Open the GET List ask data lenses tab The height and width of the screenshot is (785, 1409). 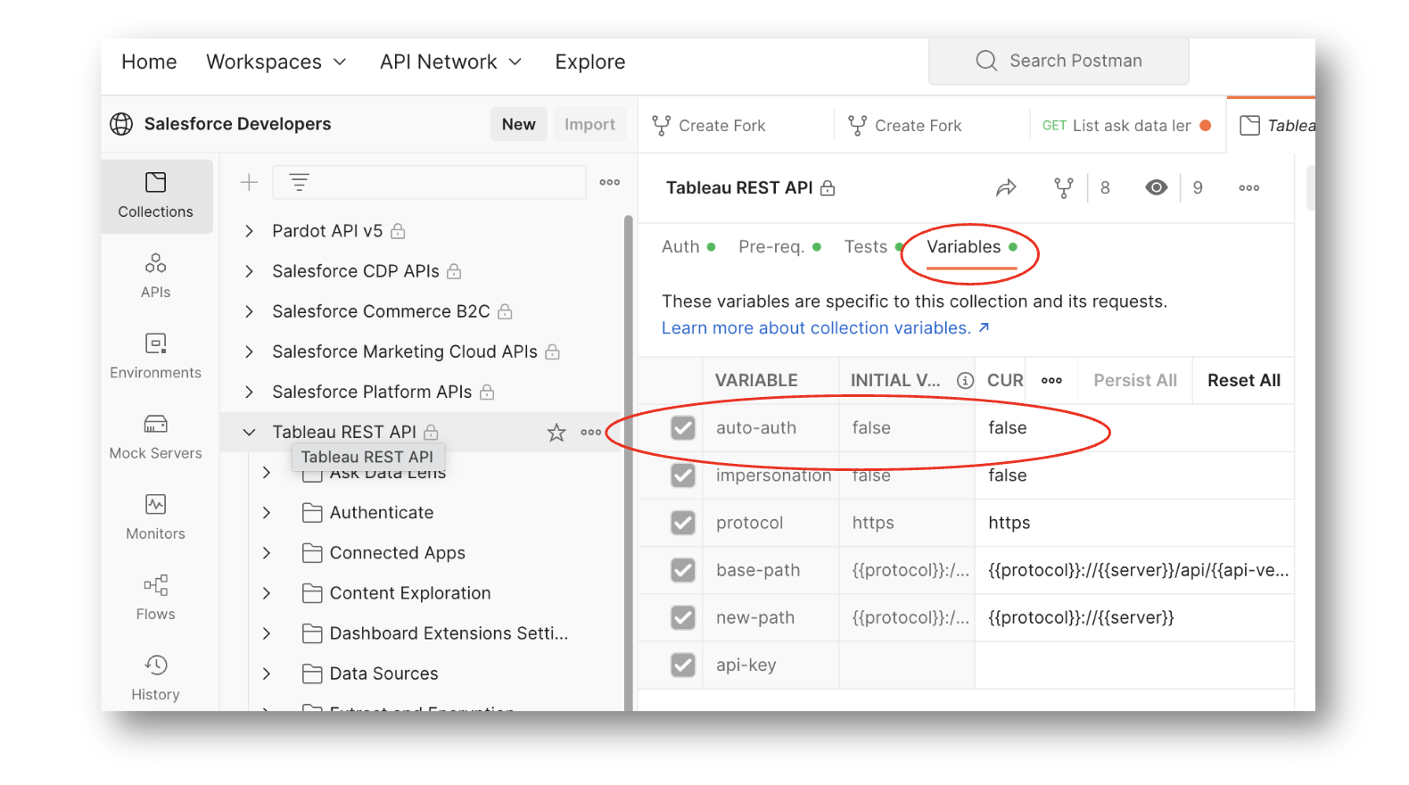tap(1126, 126)
